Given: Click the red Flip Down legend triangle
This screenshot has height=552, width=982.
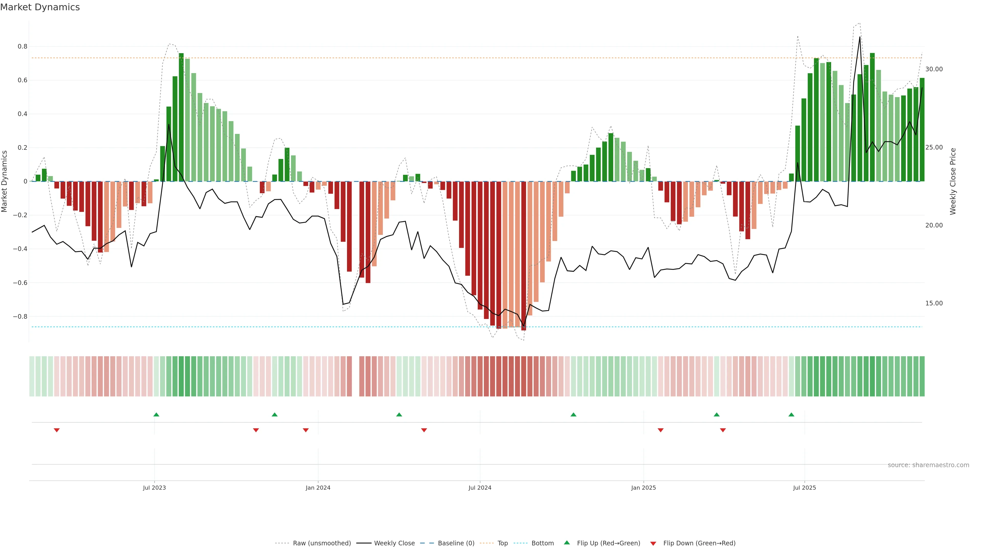Looking at the screenshot, I should coord(653,543).
